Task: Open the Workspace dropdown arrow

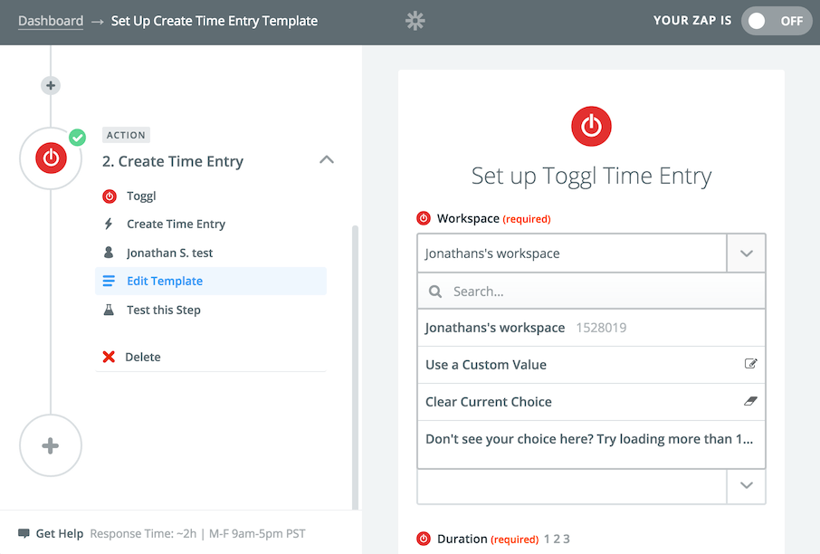Action: pyautogui.click(x=747, y=253)
